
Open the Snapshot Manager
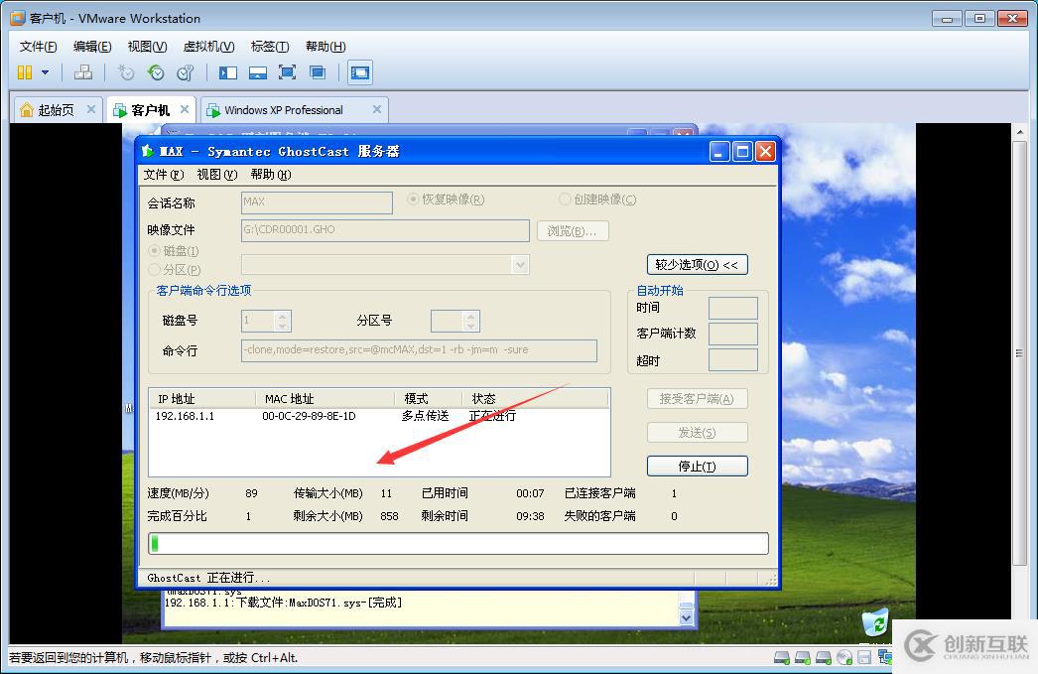click(186, 71)
